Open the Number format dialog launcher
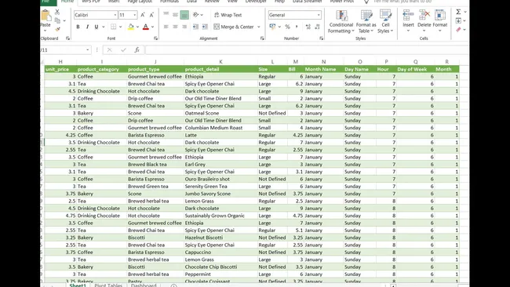 (322, 38)
